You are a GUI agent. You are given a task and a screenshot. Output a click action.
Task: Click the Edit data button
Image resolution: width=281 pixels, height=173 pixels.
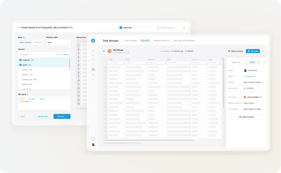[253, 51]
